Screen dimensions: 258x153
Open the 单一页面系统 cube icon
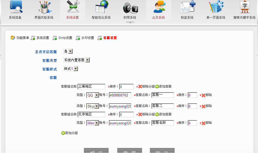click(x=216, y=7)
